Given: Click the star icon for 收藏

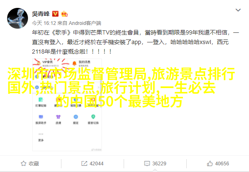Looking at the screenshot, I should coord(23,163).
